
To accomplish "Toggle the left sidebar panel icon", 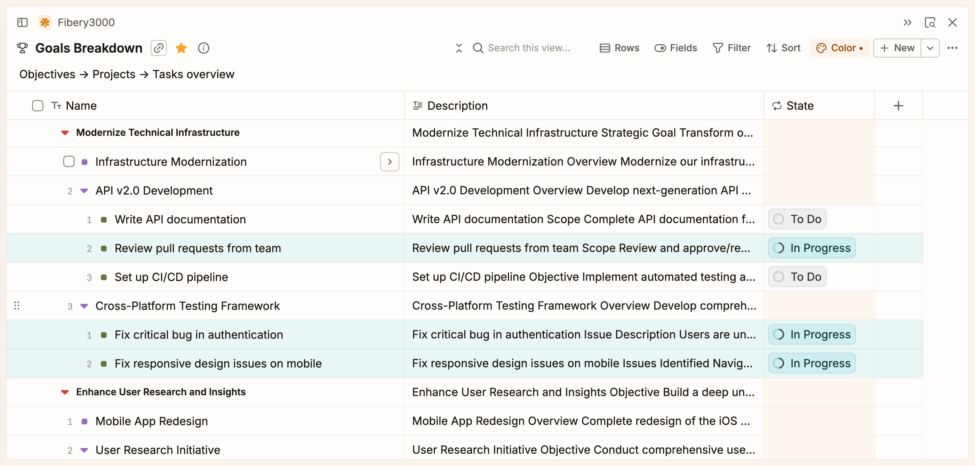I will [22, 23].
